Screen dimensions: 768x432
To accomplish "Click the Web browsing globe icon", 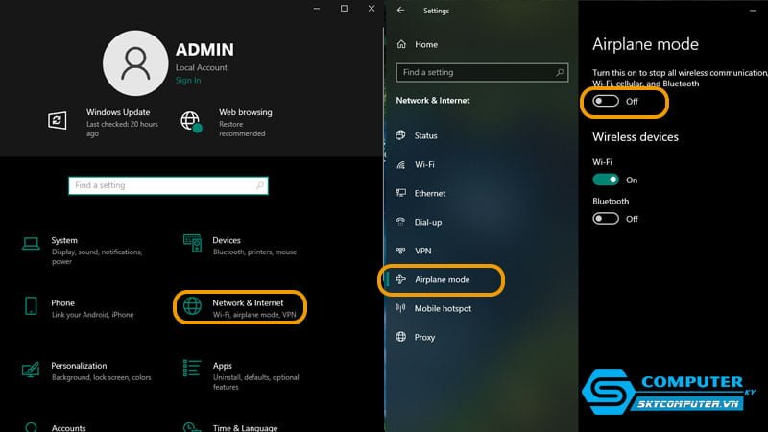I will coord(190,121).
